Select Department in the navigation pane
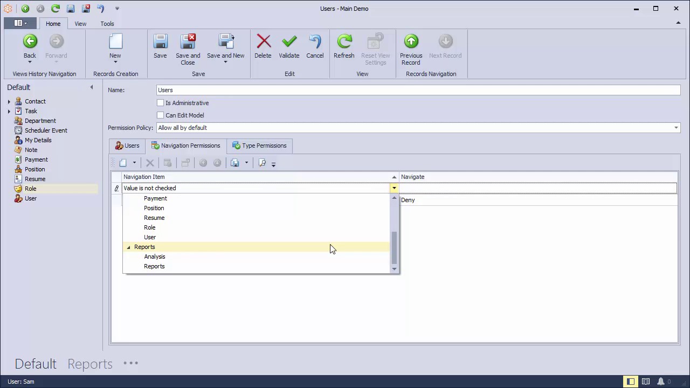 40,121
